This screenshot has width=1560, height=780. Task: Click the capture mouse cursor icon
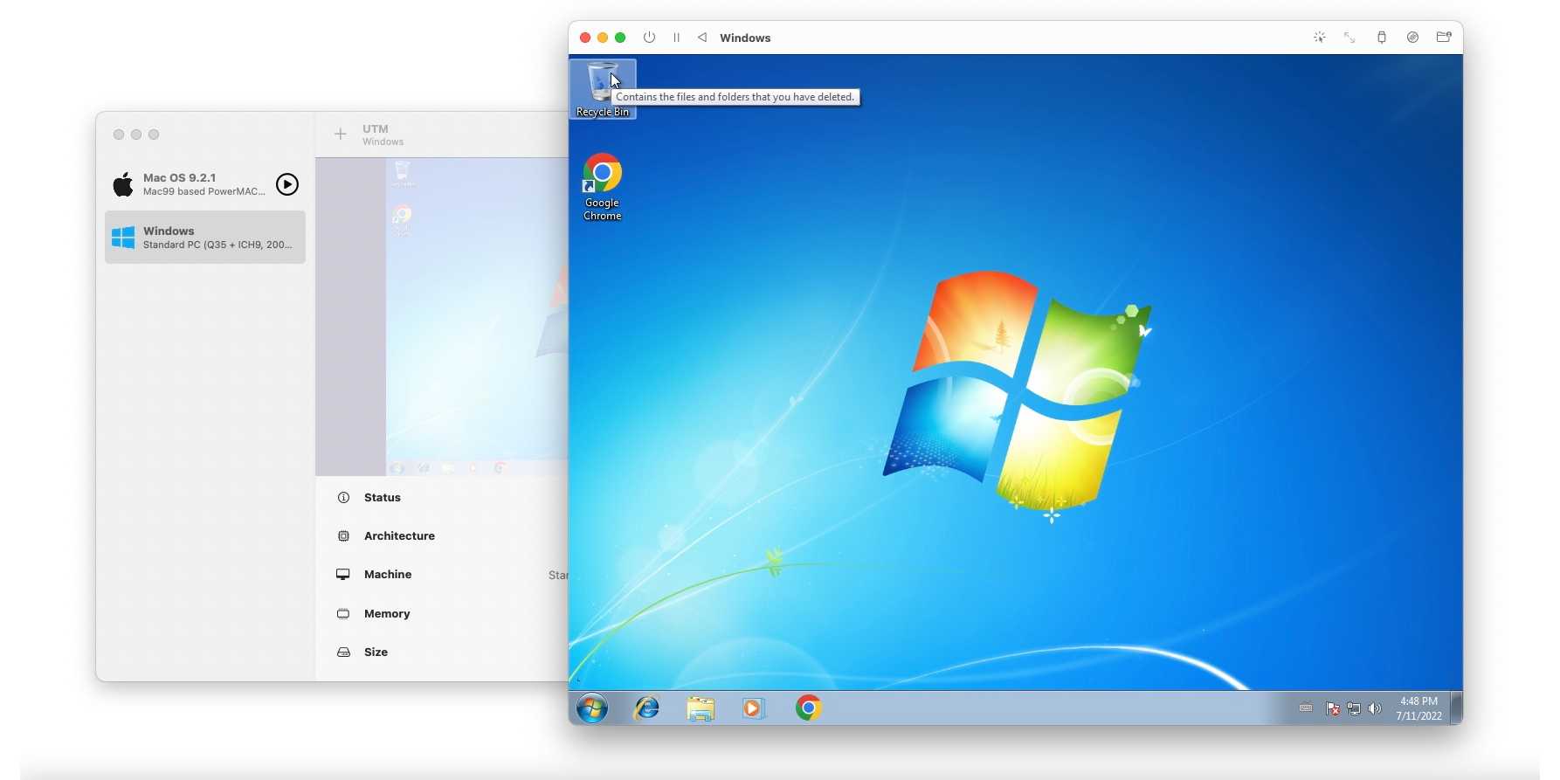[x=1319, y=38]
